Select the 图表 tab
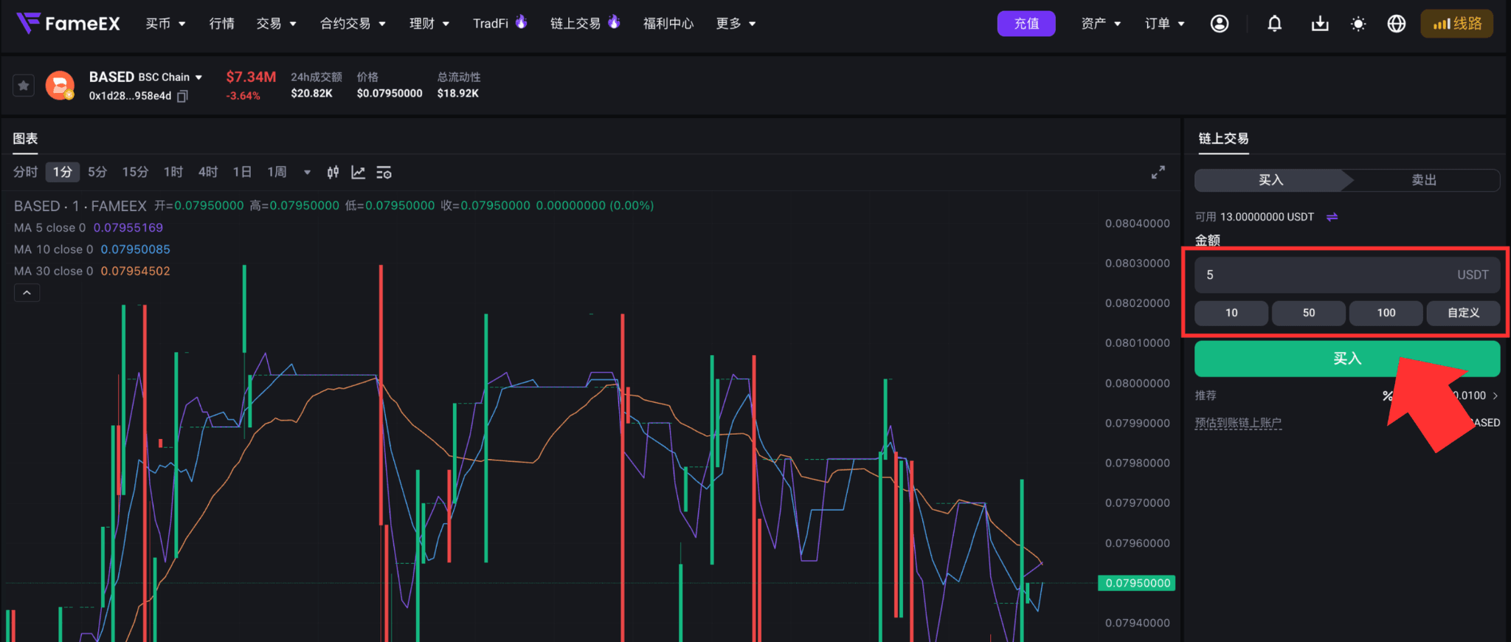 click(25, 139)
